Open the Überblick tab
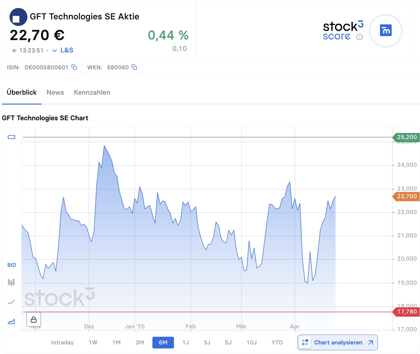The image size is (420, 354). (22, 93)
